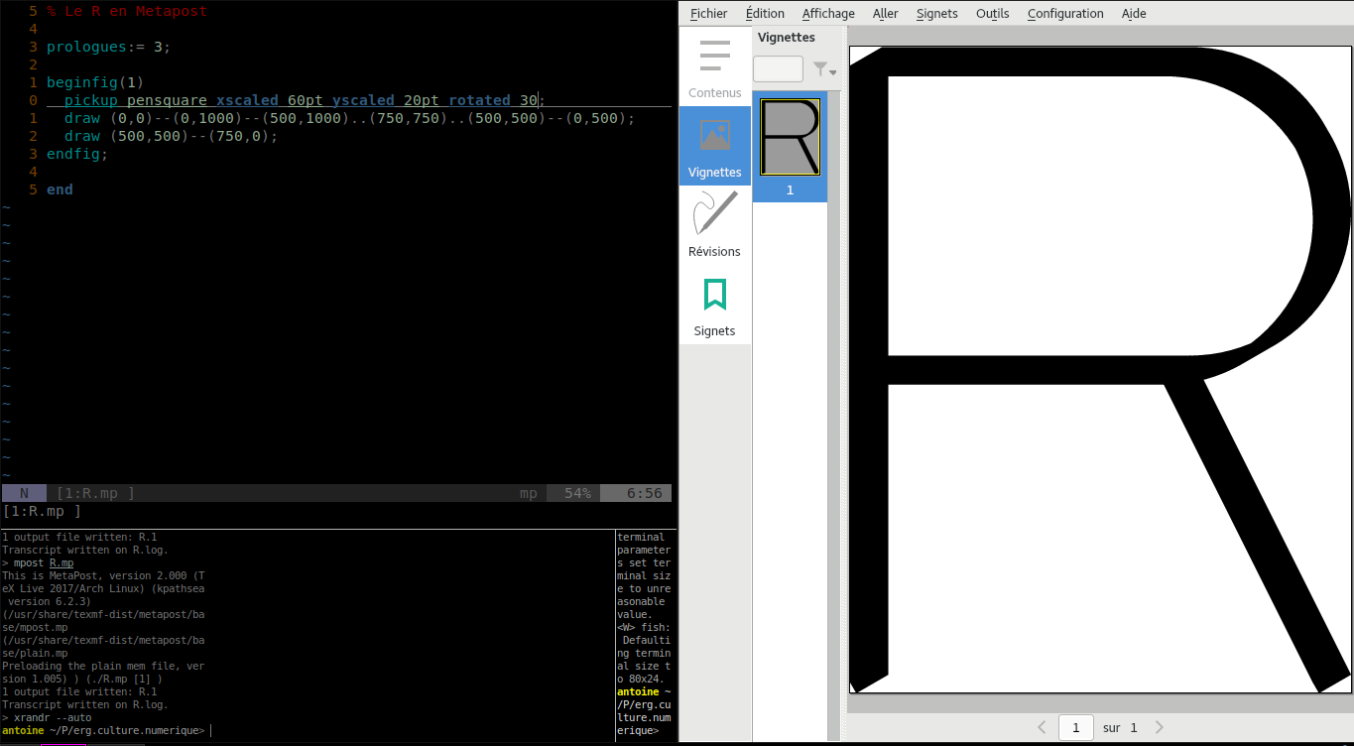Show the Révisions sidebar panel
1354x746 pixels.
[x=714, y=225]
